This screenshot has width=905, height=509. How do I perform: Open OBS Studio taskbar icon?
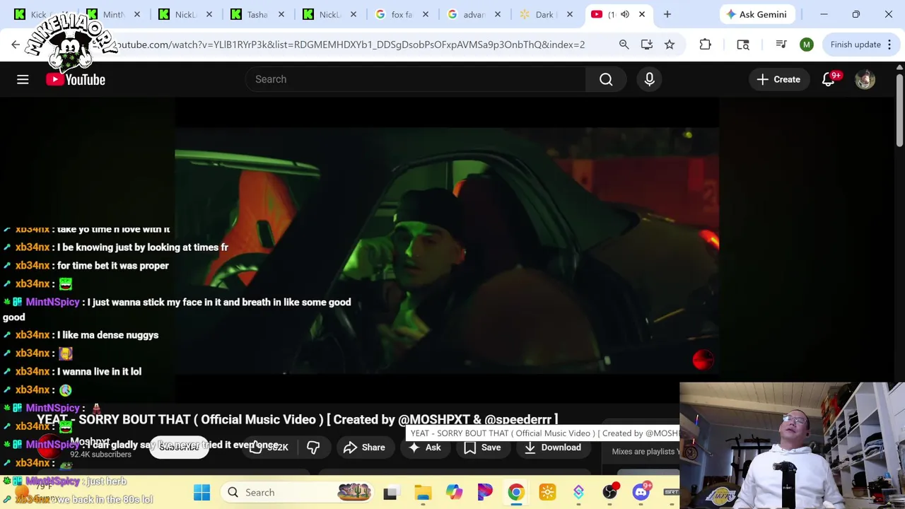[609, 493]
